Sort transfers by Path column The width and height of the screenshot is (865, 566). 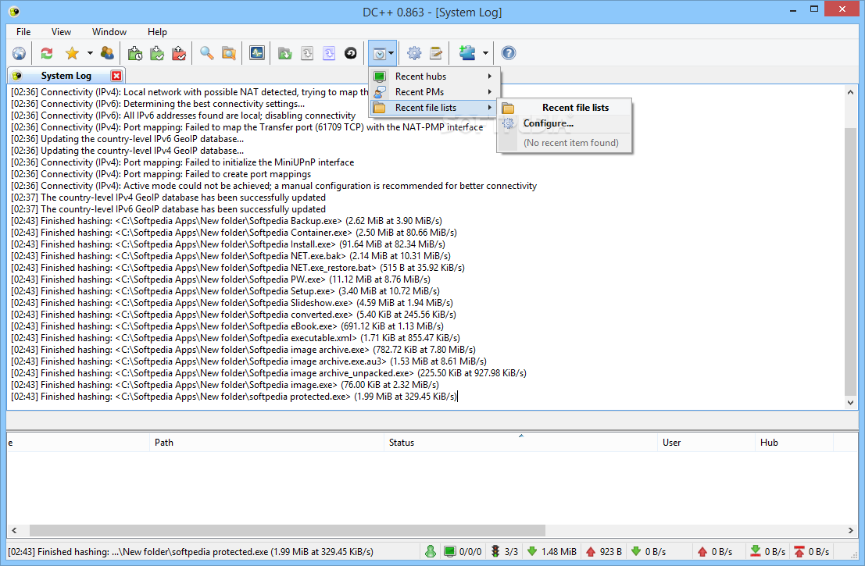click(x=266, y=443)
